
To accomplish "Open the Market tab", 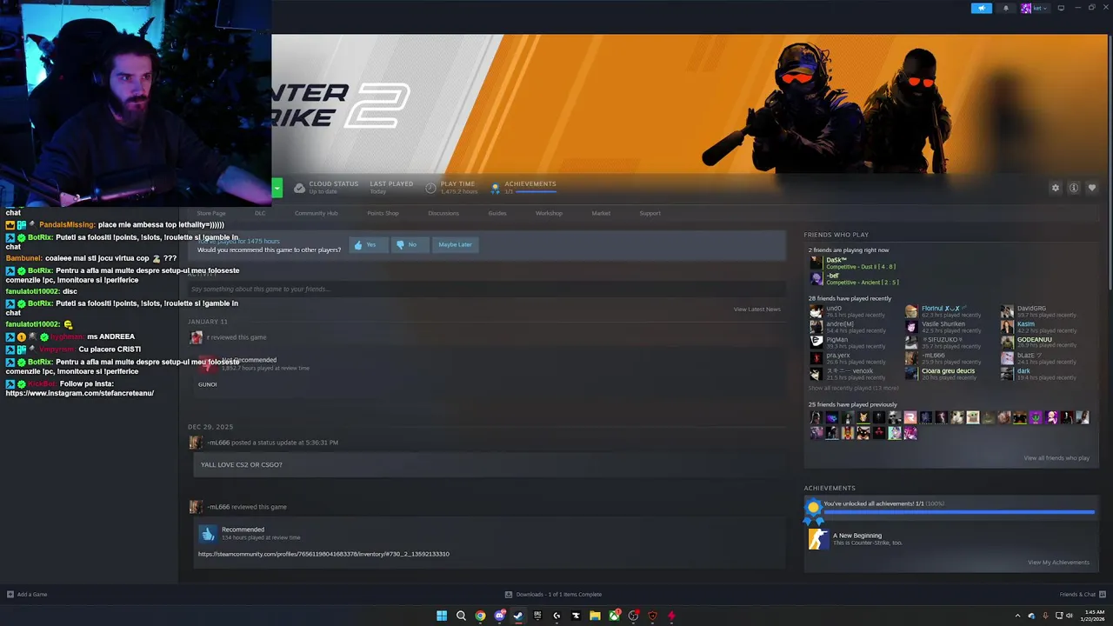I will 601,213.
